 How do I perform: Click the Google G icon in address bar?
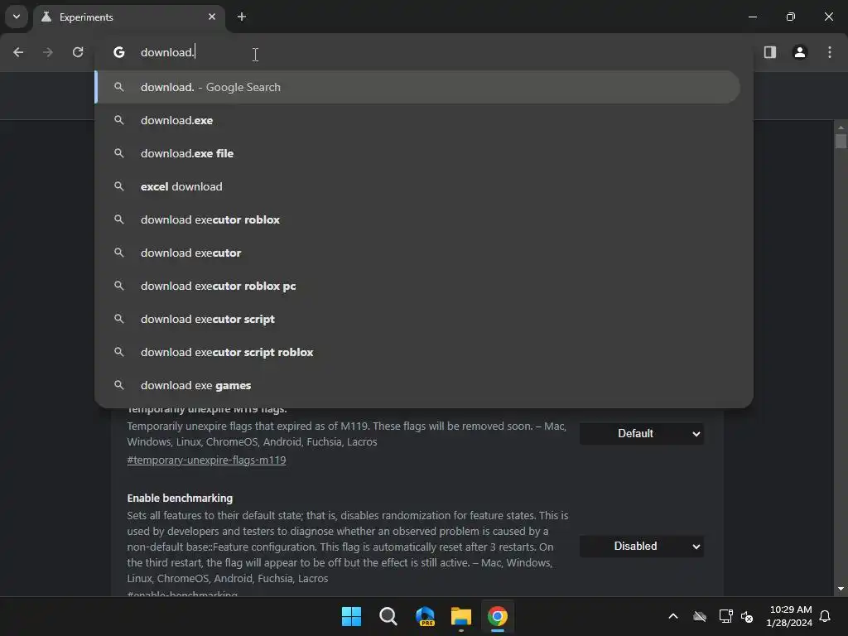coord(119,52)
